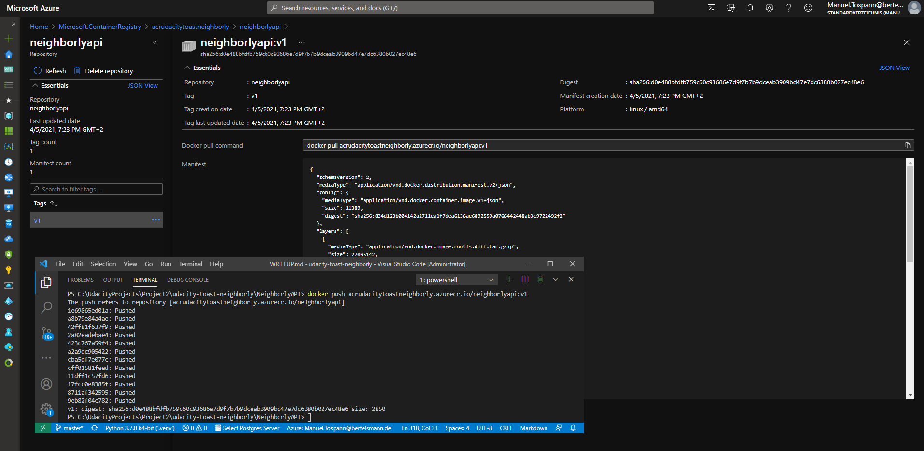Open the Manuel.Tospann account menu
The image size is (924, 451).
tap(873, 8)
